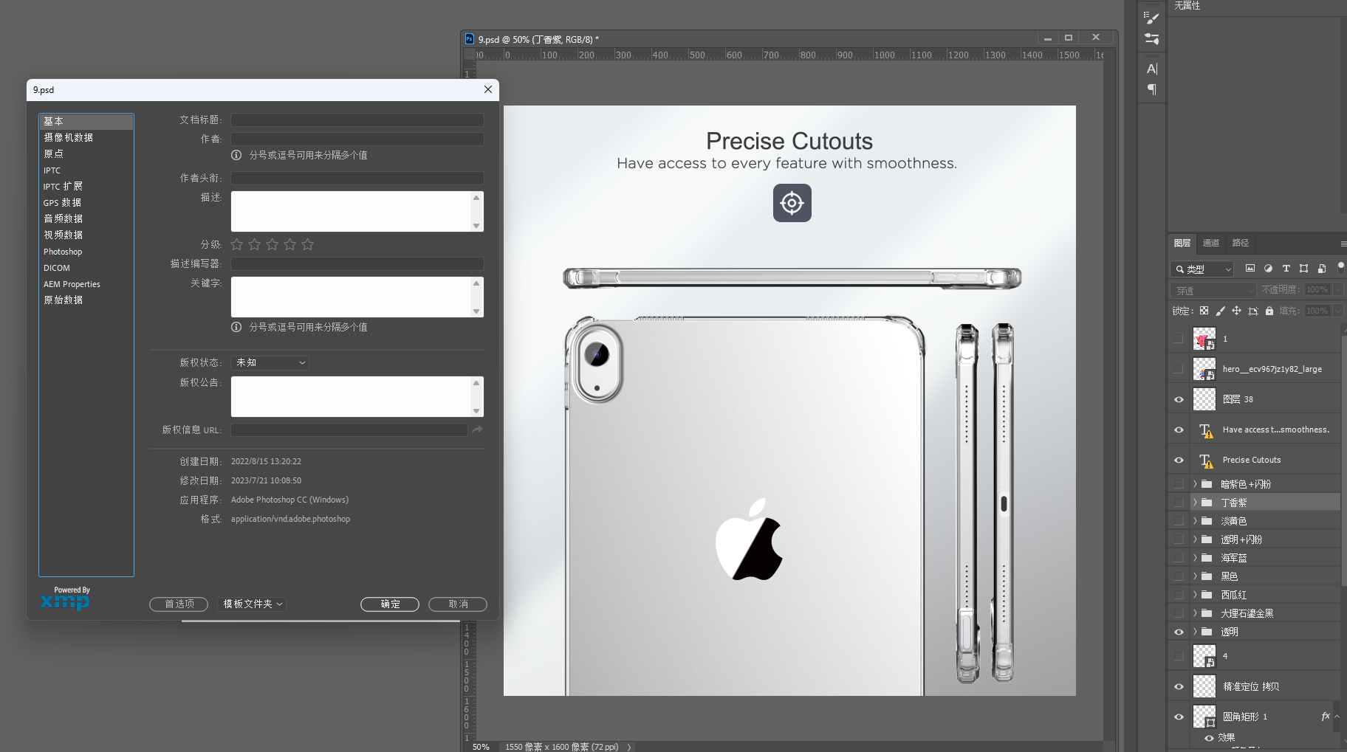The width and height of the screenshot is (1347, 752).
Task: Open the Character panel icon
Action: 1151,69
